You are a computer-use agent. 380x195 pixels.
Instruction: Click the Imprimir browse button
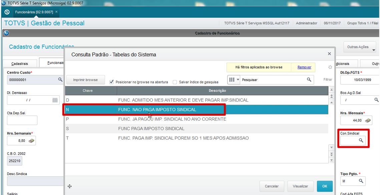tap(85, 80)
